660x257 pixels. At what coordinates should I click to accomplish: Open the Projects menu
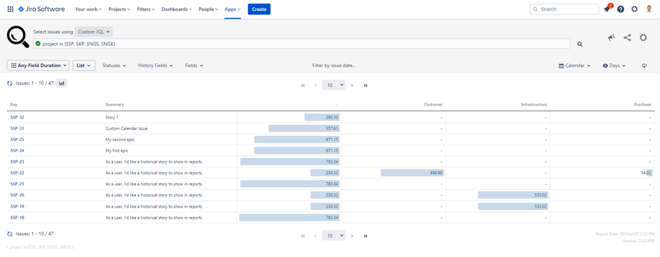click(x=119, y=9)
